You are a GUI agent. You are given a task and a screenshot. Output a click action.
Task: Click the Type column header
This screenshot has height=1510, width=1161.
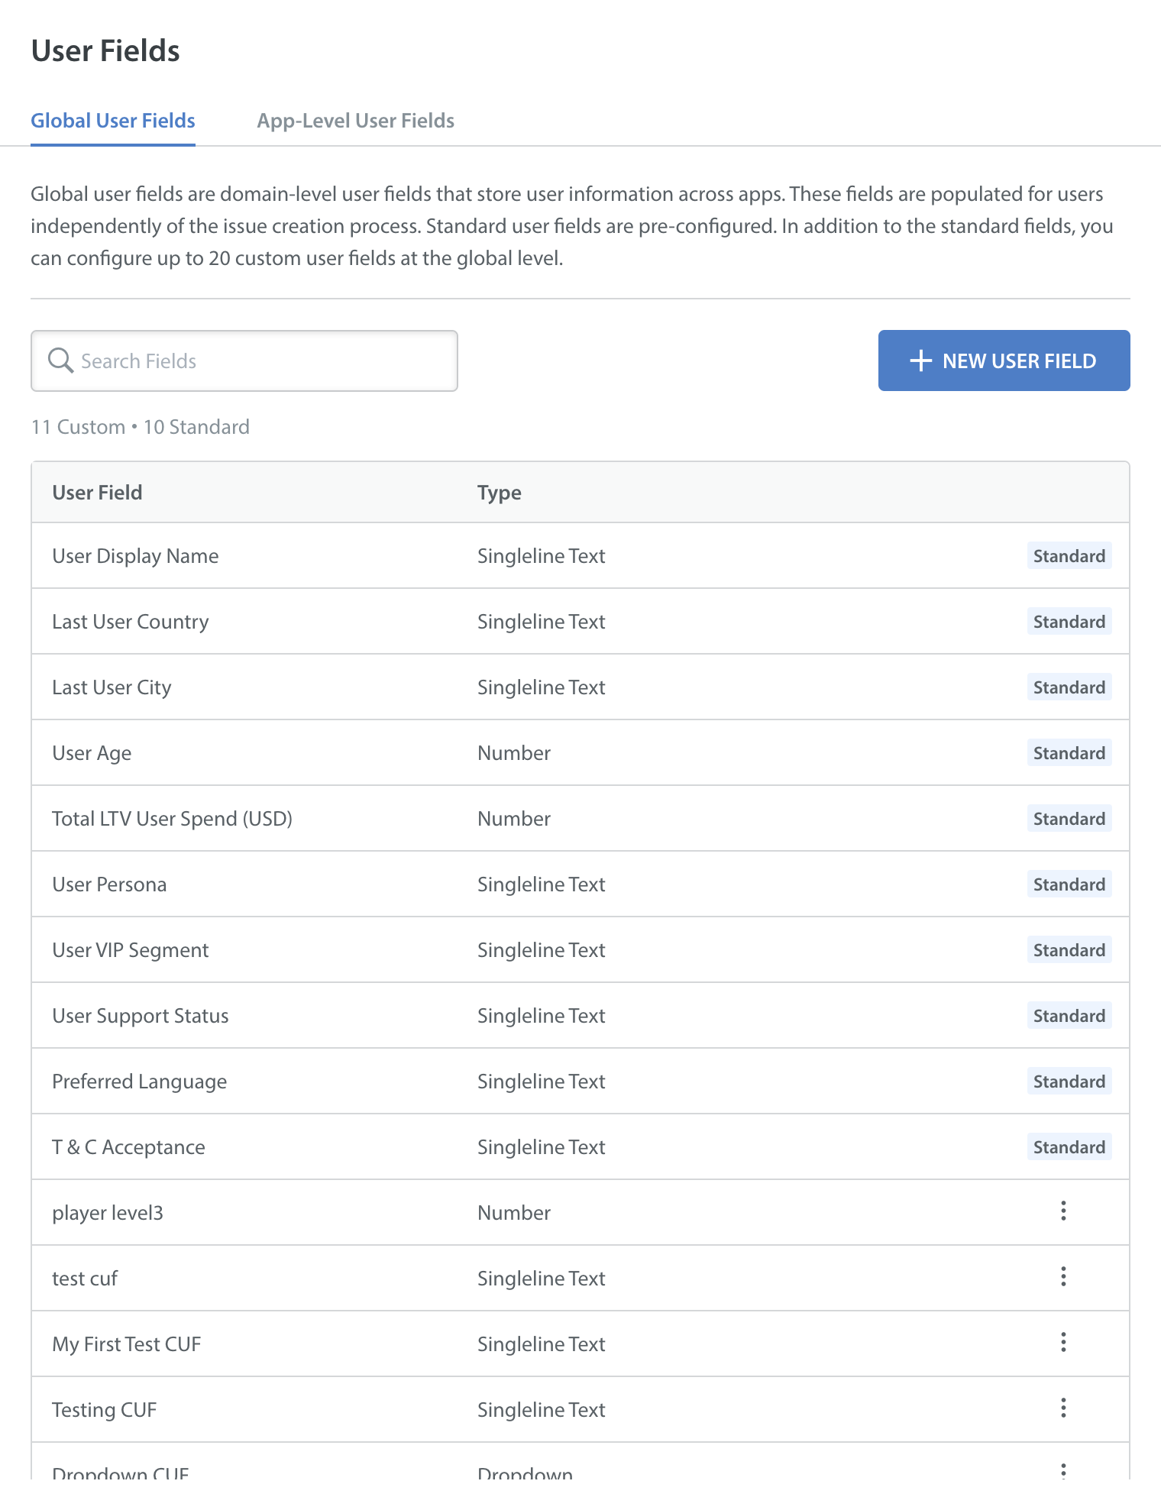coord(499,493)
